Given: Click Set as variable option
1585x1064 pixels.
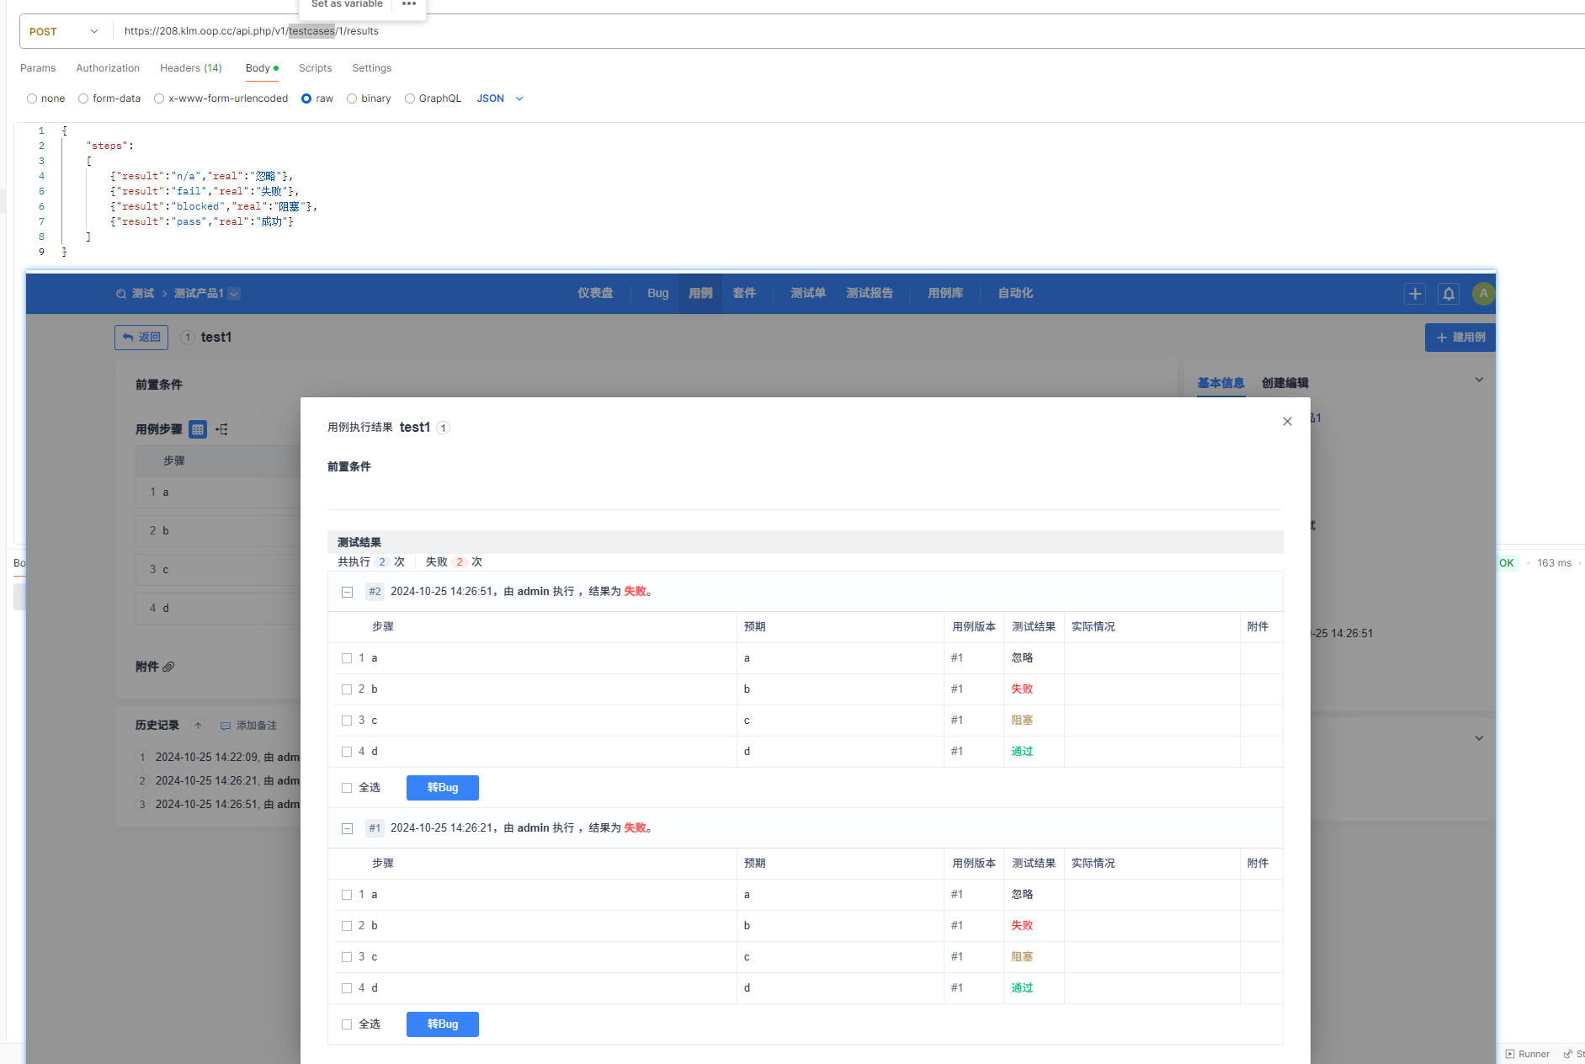Looking at the screenshot, I should [x=347, y=4].
